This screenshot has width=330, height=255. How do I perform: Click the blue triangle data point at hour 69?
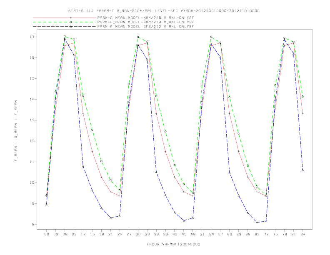coord(257,222)
